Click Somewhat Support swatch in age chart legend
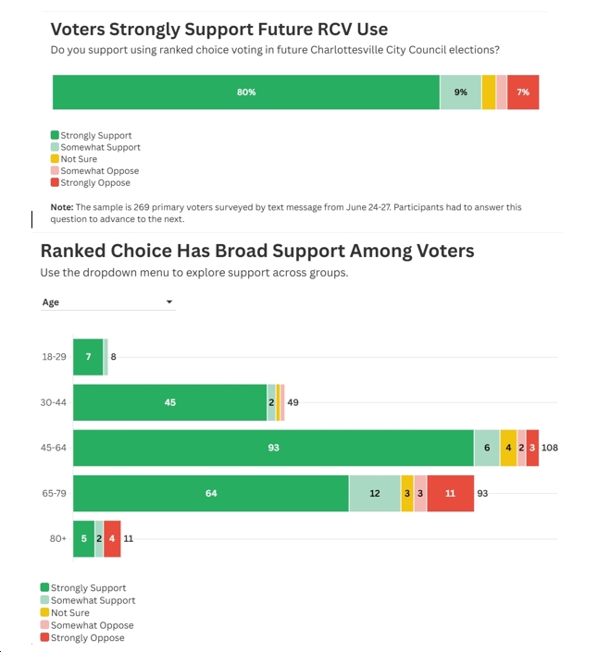 coord(45,600)
